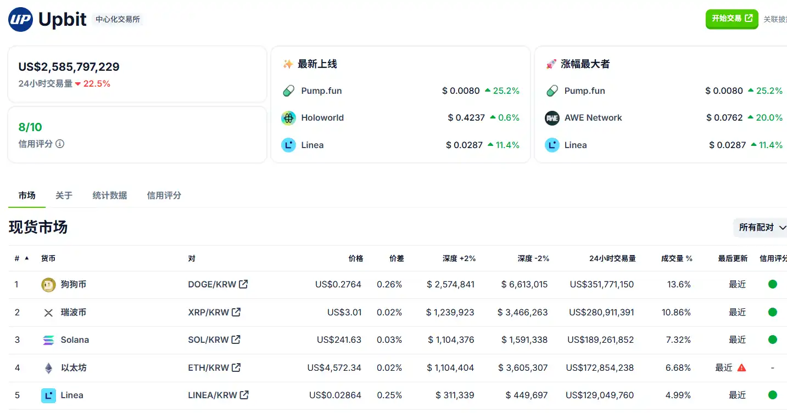Sort by the 深度 +2% column header
This screenshot has height=413, width=787.
click(x=459, y=258)
